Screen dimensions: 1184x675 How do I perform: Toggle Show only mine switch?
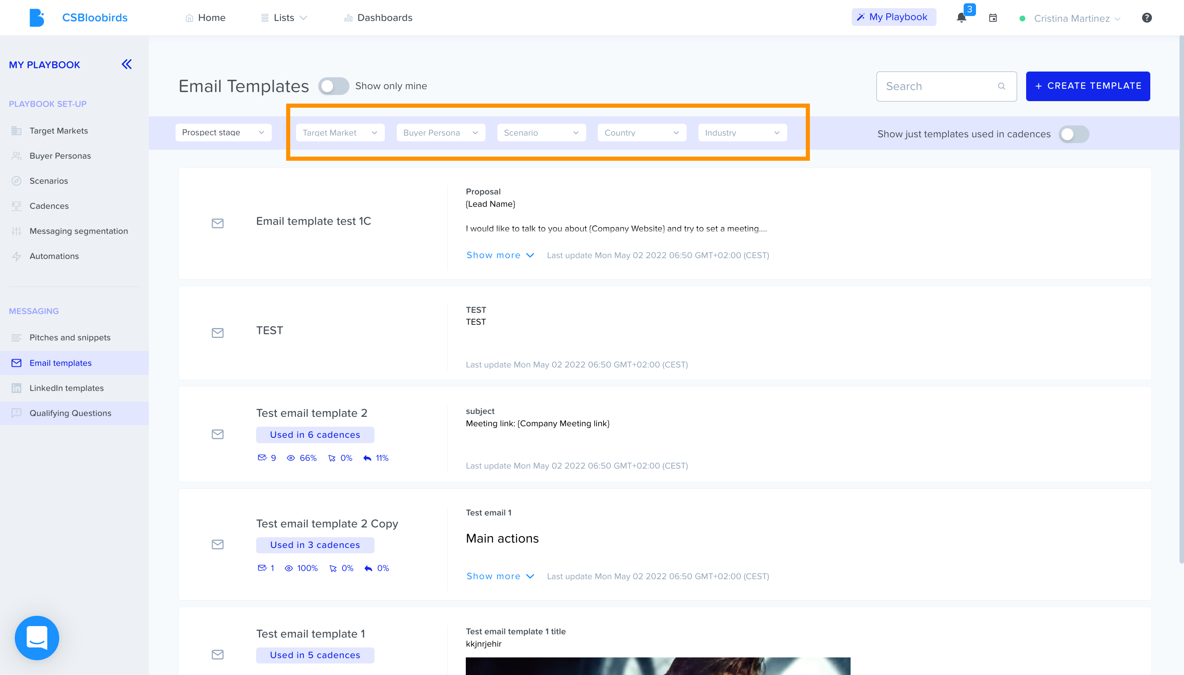[333, 86]
